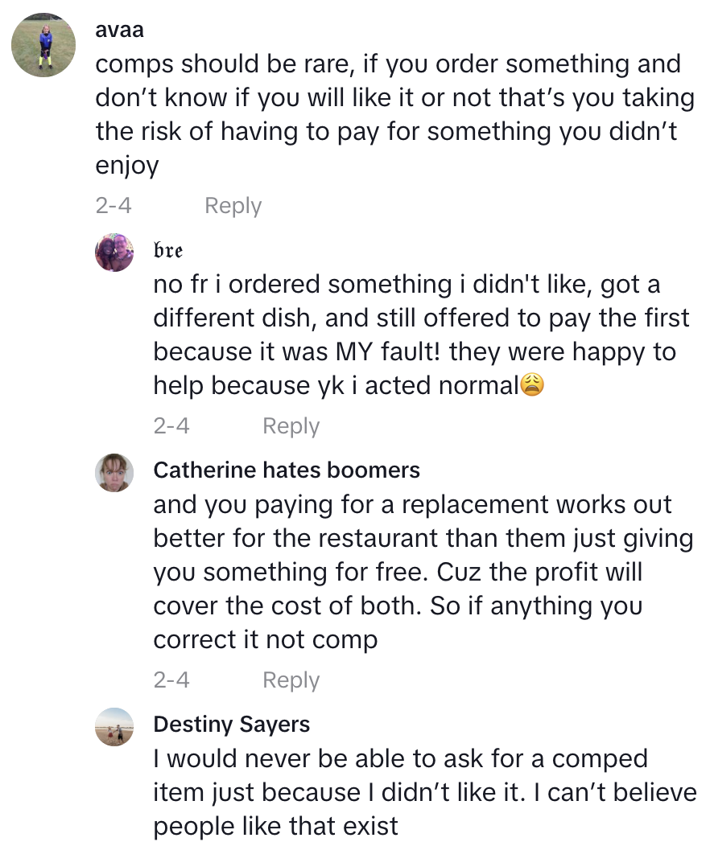Open bre's profile picture
Image resolution: width=710 pixels, height=846 pixels.
114,252
